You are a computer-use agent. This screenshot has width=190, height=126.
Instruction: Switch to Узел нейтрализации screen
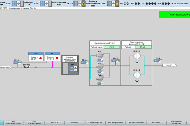click(116, 122)
